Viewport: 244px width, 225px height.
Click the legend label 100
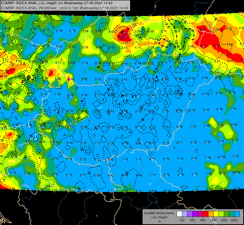(x=182, y=220)
